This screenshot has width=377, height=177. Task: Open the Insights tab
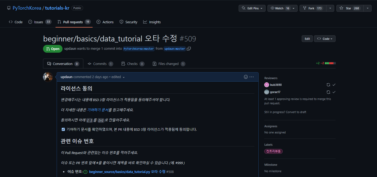point(152,22)
